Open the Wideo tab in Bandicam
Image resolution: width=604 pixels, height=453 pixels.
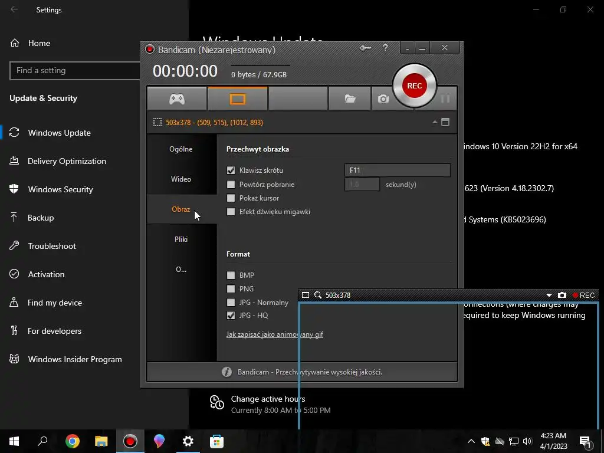click(x=181, y=179)
